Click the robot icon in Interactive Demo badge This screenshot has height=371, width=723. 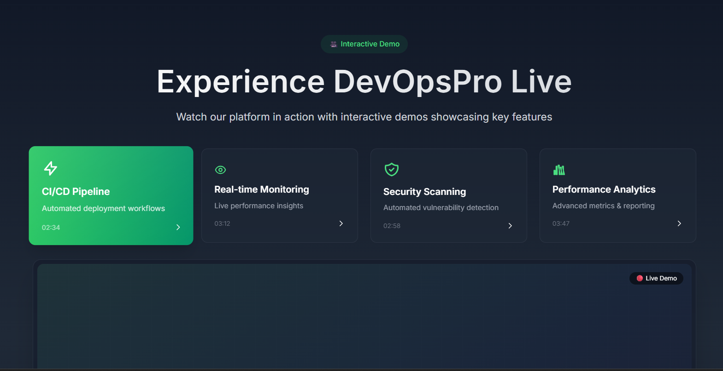pyautogui.click(x=334, y=44)
